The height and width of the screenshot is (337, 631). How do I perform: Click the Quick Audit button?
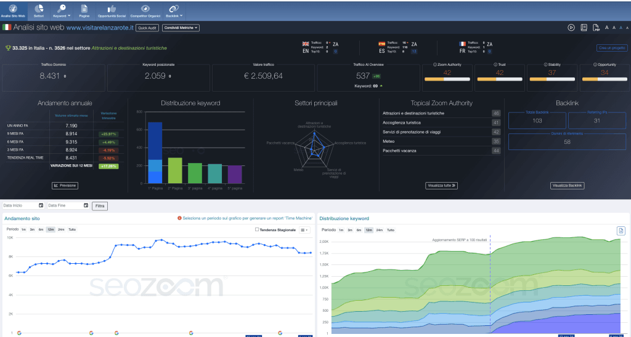(147, 28)
